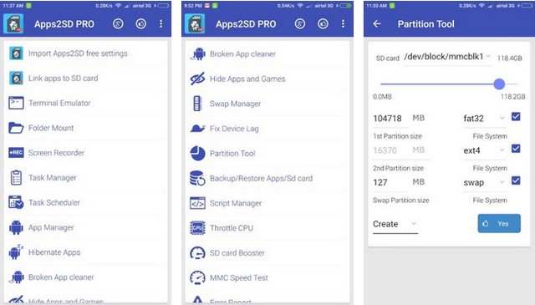Select Partition Tool in the menu list
535x305 pixels.
pos(267,153)
